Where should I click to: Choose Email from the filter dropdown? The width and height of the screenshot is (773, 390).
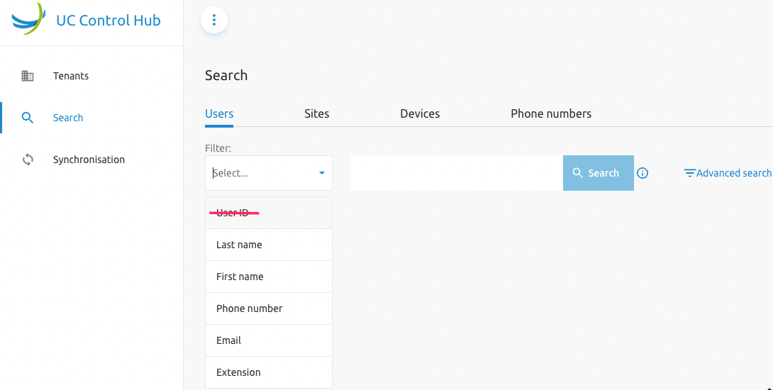pos(268,340)
